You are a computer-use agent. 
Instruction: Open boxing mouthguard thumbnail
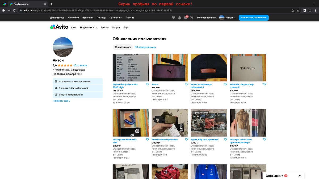pos(131,123)
